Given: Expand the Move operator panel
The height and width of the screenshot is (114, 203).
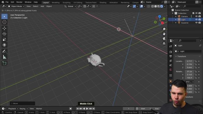Looking at the screenshot, I should click(x=12, y=104).
